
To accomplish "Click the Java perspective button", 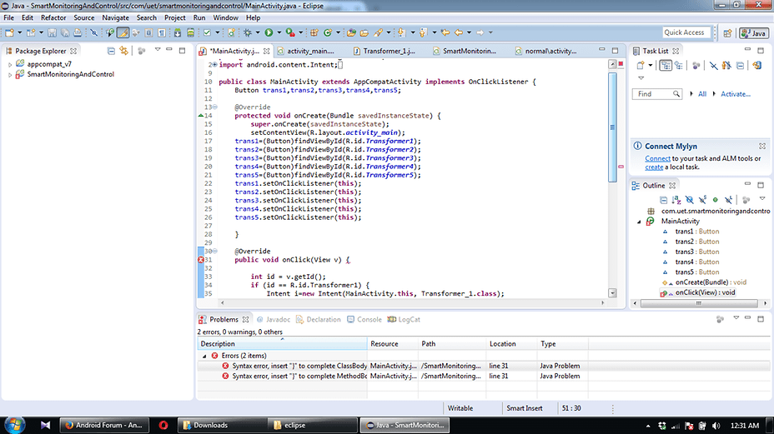I will coord(754,33).
